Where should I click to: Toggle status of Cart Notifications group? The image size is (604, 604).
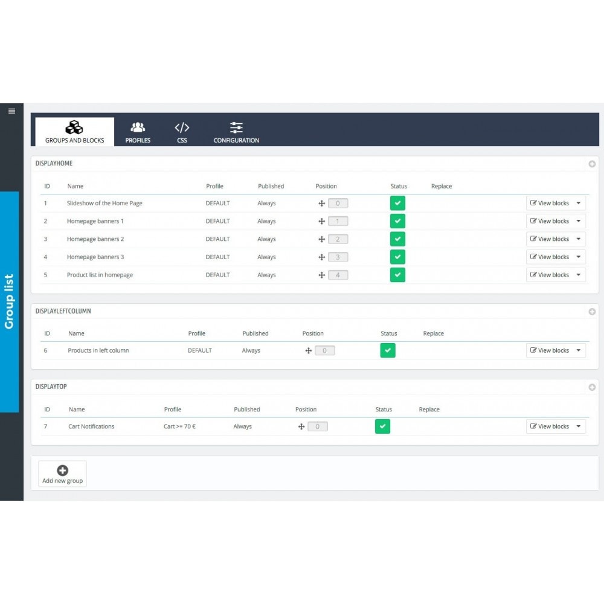(x=382, y=426)
